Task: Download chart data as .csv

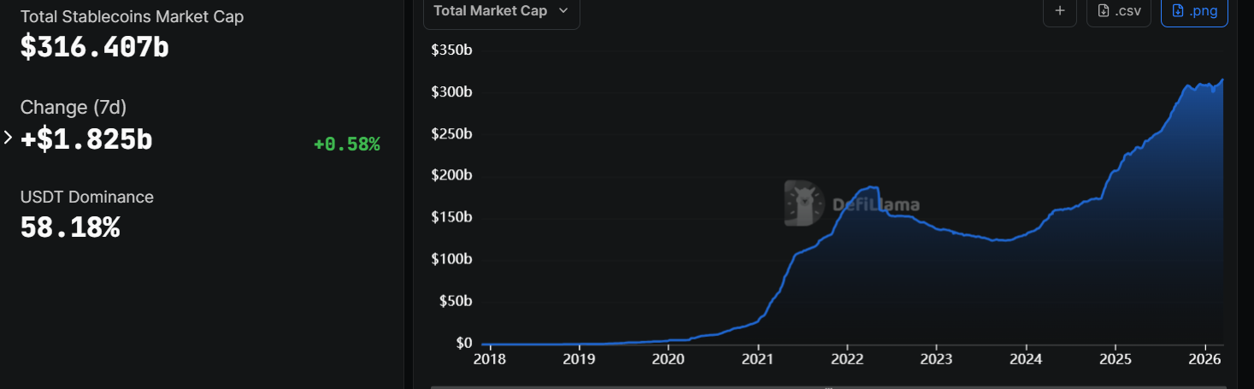Action: (x=1119, y=11)
